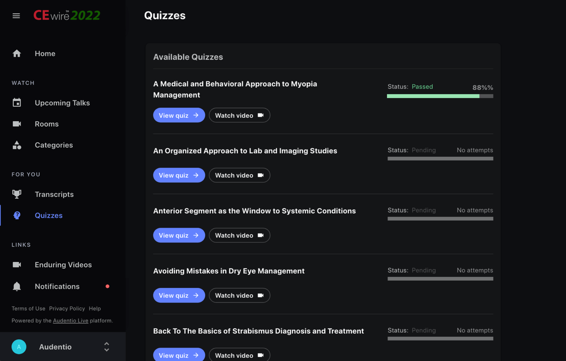Image resolution: width=566 pixels, height=361 pixels.
Task: Click the Transcripts trophy icon
Action: coord(17,194)
